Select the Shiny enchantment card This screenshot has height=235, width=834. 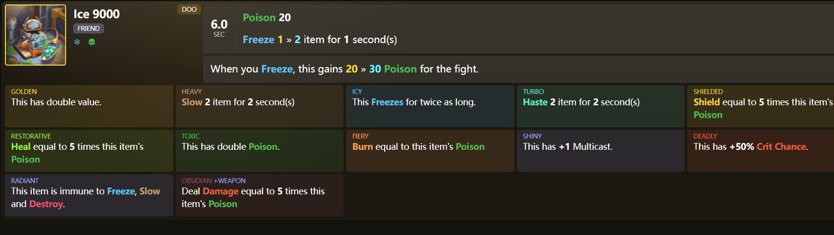coord(600,151)
